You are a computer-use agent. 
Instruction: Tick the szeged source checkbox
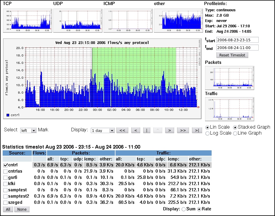pos(5,202)
